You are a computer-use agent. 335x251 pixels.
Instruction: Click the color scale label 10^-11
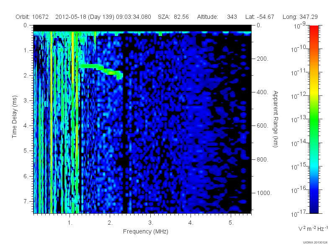(299, 72)
